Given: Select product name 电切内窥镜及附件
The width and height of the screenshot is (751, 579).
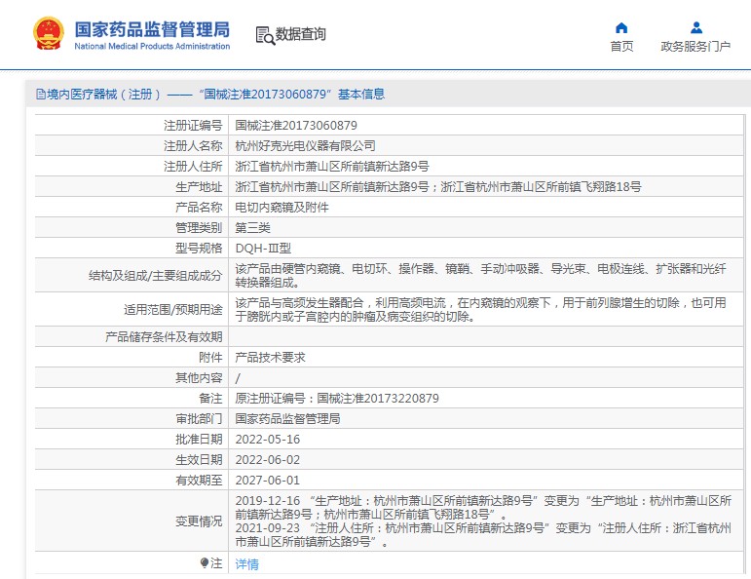Looking at the screenshot, I should 282,208.
